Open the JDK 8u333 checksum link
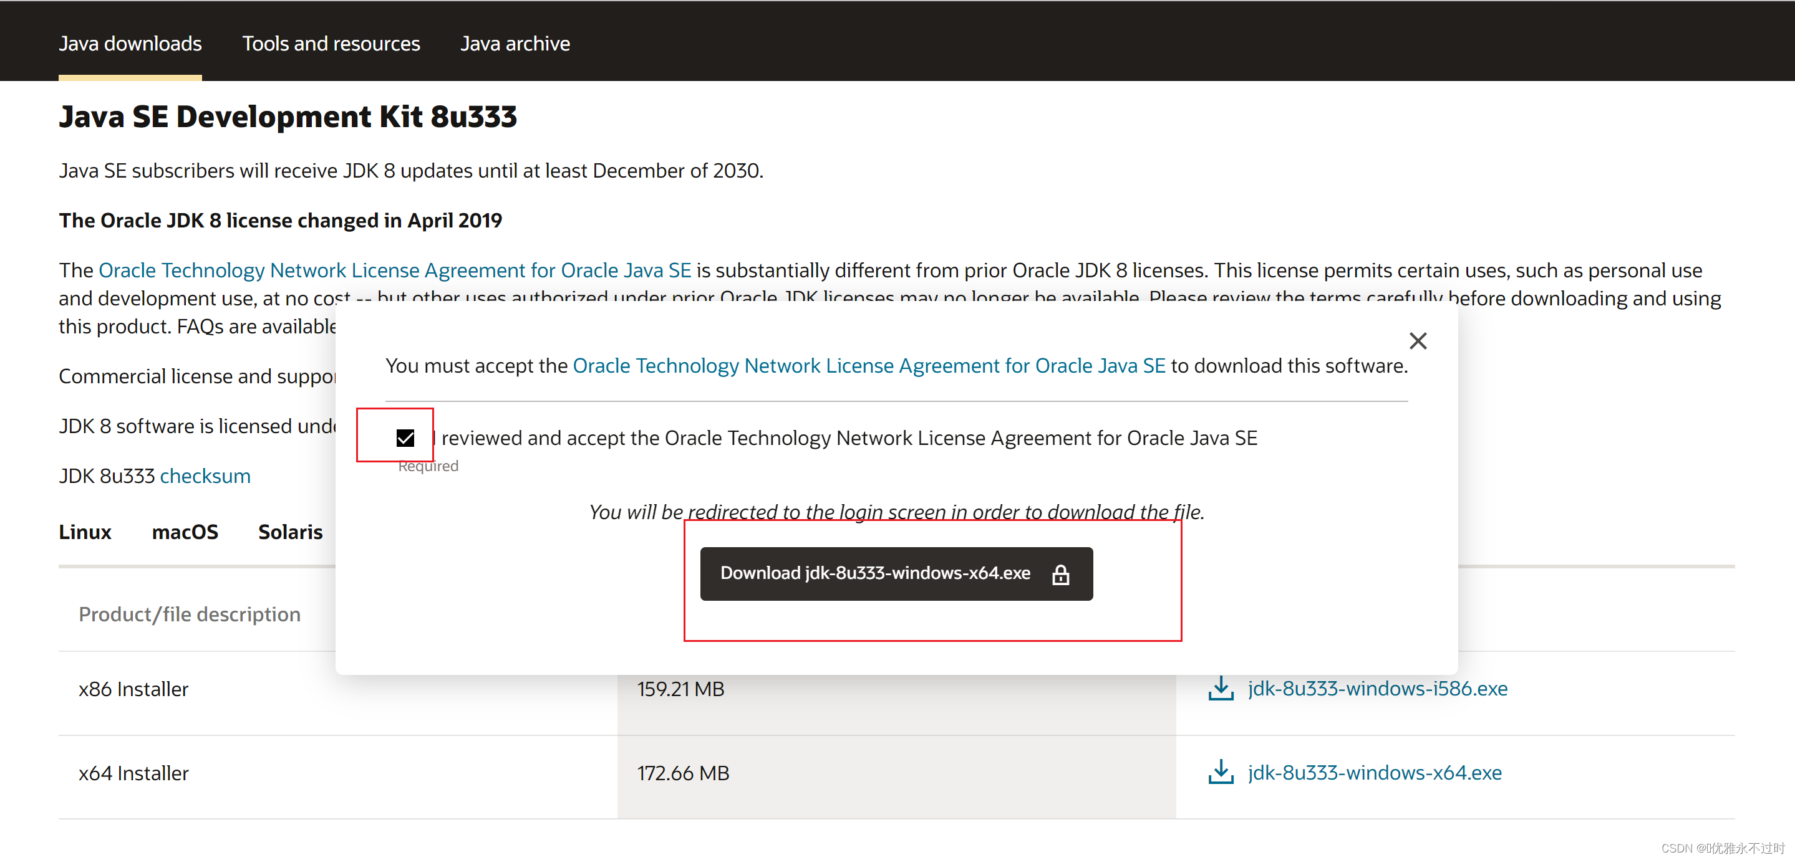This screenshot has width=1795, height=860. (x=205, y=476)
